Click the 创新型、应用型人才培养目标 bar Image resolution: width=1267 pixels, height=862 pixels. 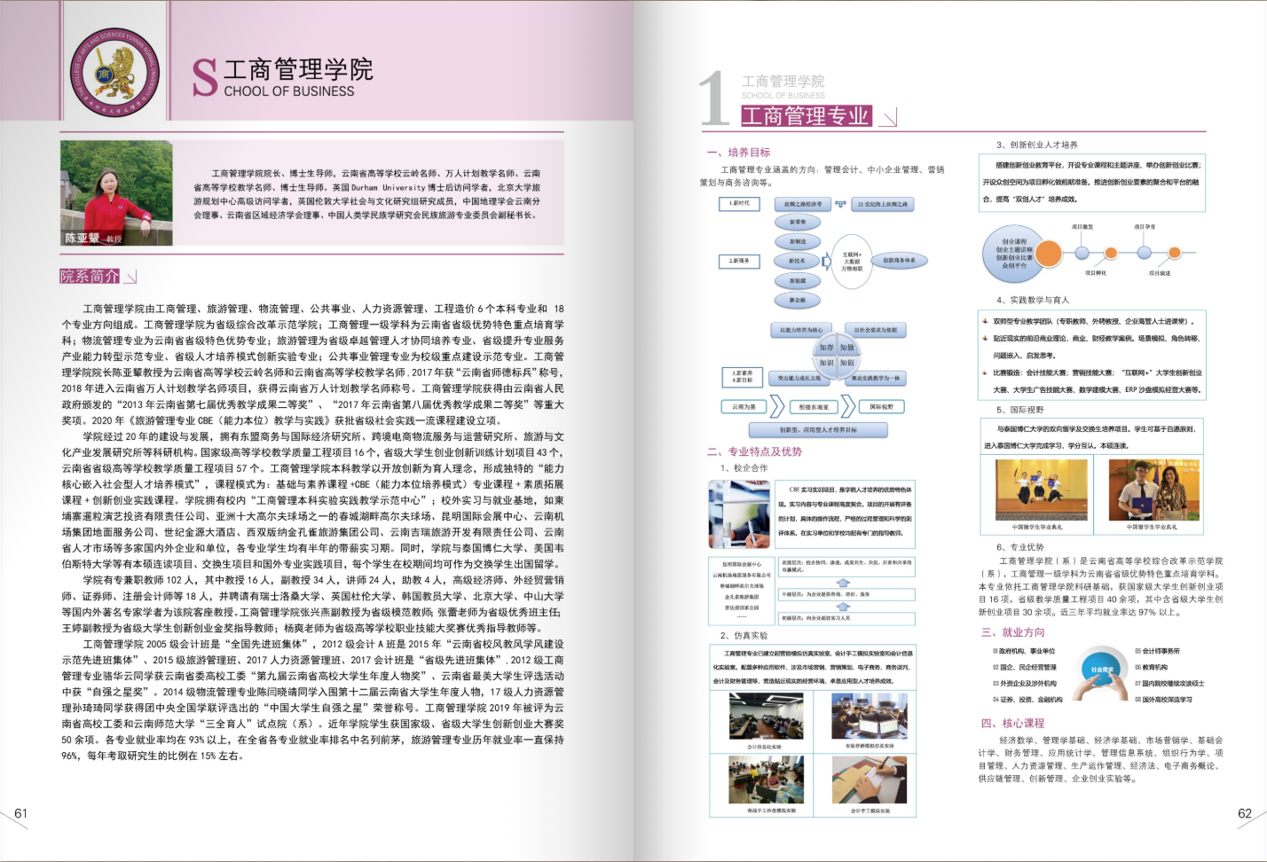pos(818,430)
